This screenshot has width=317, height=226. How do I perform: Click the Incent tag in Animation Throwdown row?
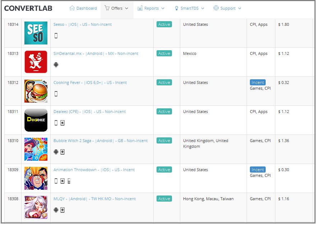click(x=258, y=170)
